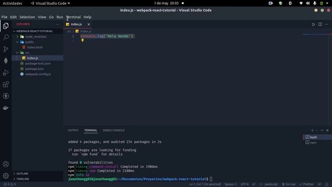Screen dimensions: 332x187
Task: Select index.js in the explorer tree
Action: pos(33,58)
